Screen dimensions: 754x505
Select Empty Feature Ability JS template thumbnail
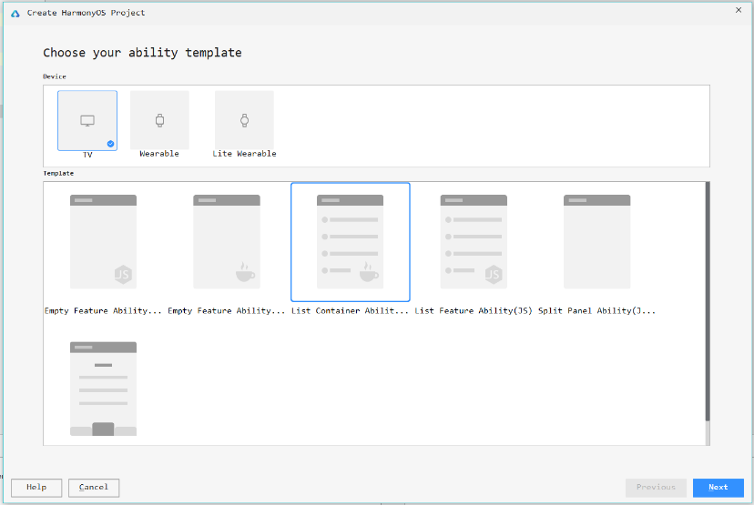click(x=103, y=241)
